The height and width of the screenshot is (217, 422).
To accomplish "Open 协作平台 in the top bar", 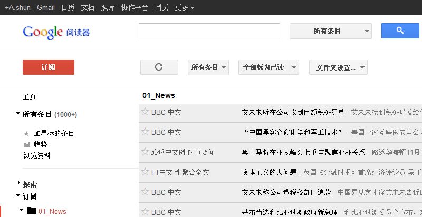I will pos(135,7).
